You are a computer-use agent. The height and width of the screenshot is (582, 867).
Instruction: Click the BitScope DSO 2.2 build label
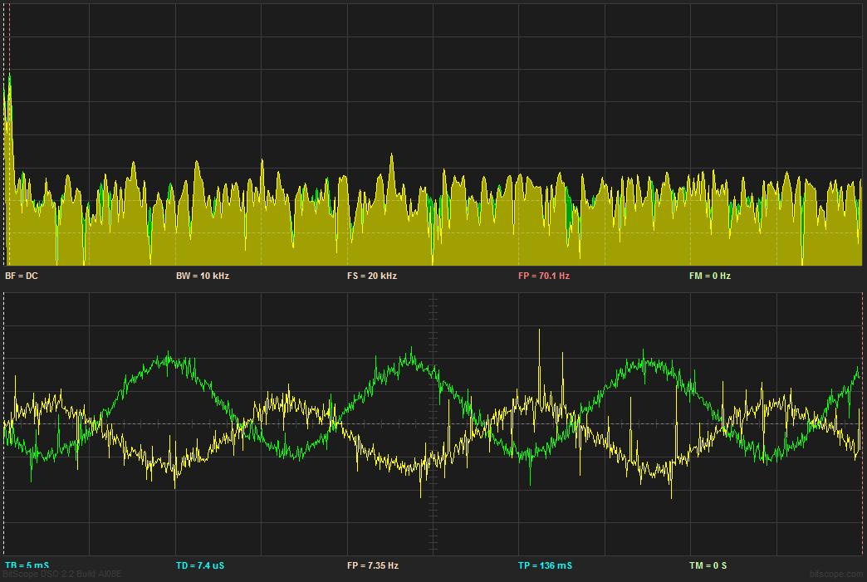pyautogui.click(x=62, y=575)
